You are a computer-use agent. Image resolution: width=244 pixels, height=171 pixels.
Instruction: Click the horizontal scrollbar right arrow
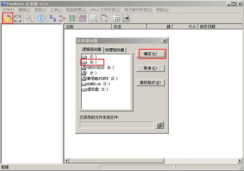[x=240, y=160]
